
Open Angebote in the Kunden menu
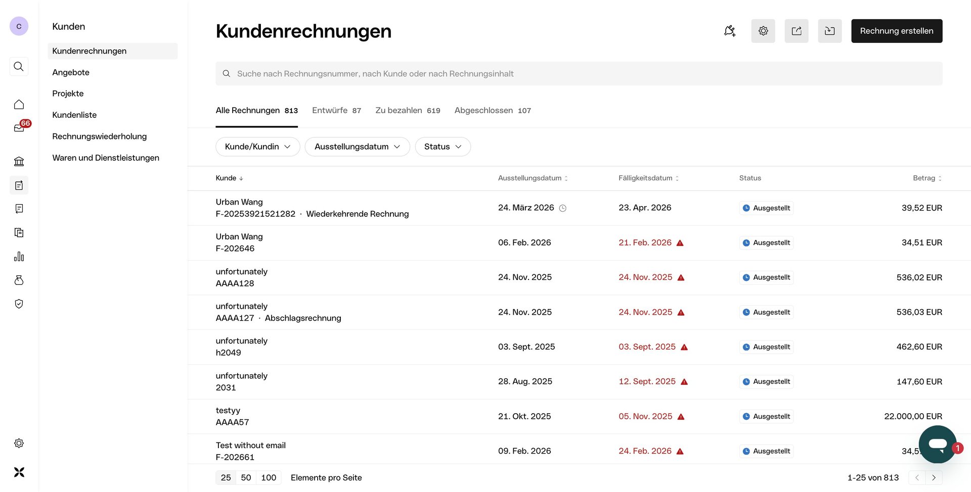click(x=71, y=72)
